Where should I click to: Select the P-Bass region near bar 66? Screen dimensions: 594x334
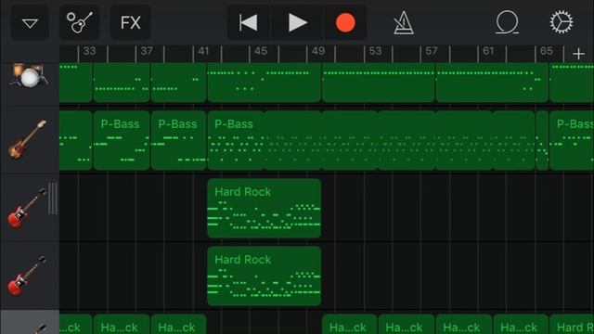click(x=572, y=140)
